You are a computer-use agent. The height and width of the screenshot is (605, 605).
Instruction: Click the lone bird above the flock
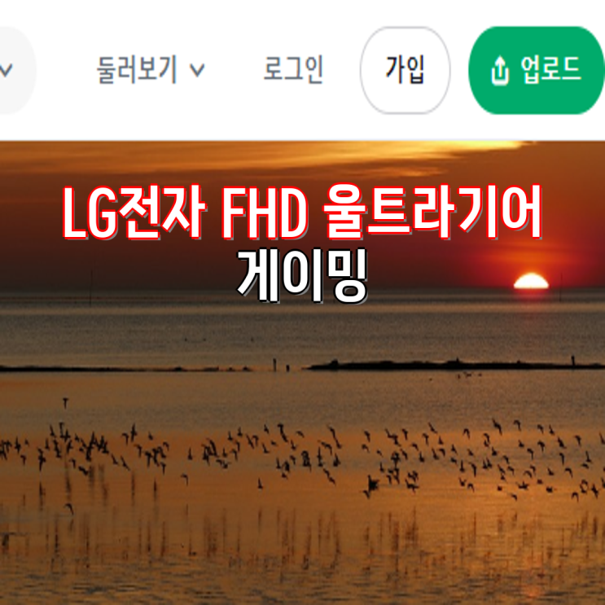point(65,403)
